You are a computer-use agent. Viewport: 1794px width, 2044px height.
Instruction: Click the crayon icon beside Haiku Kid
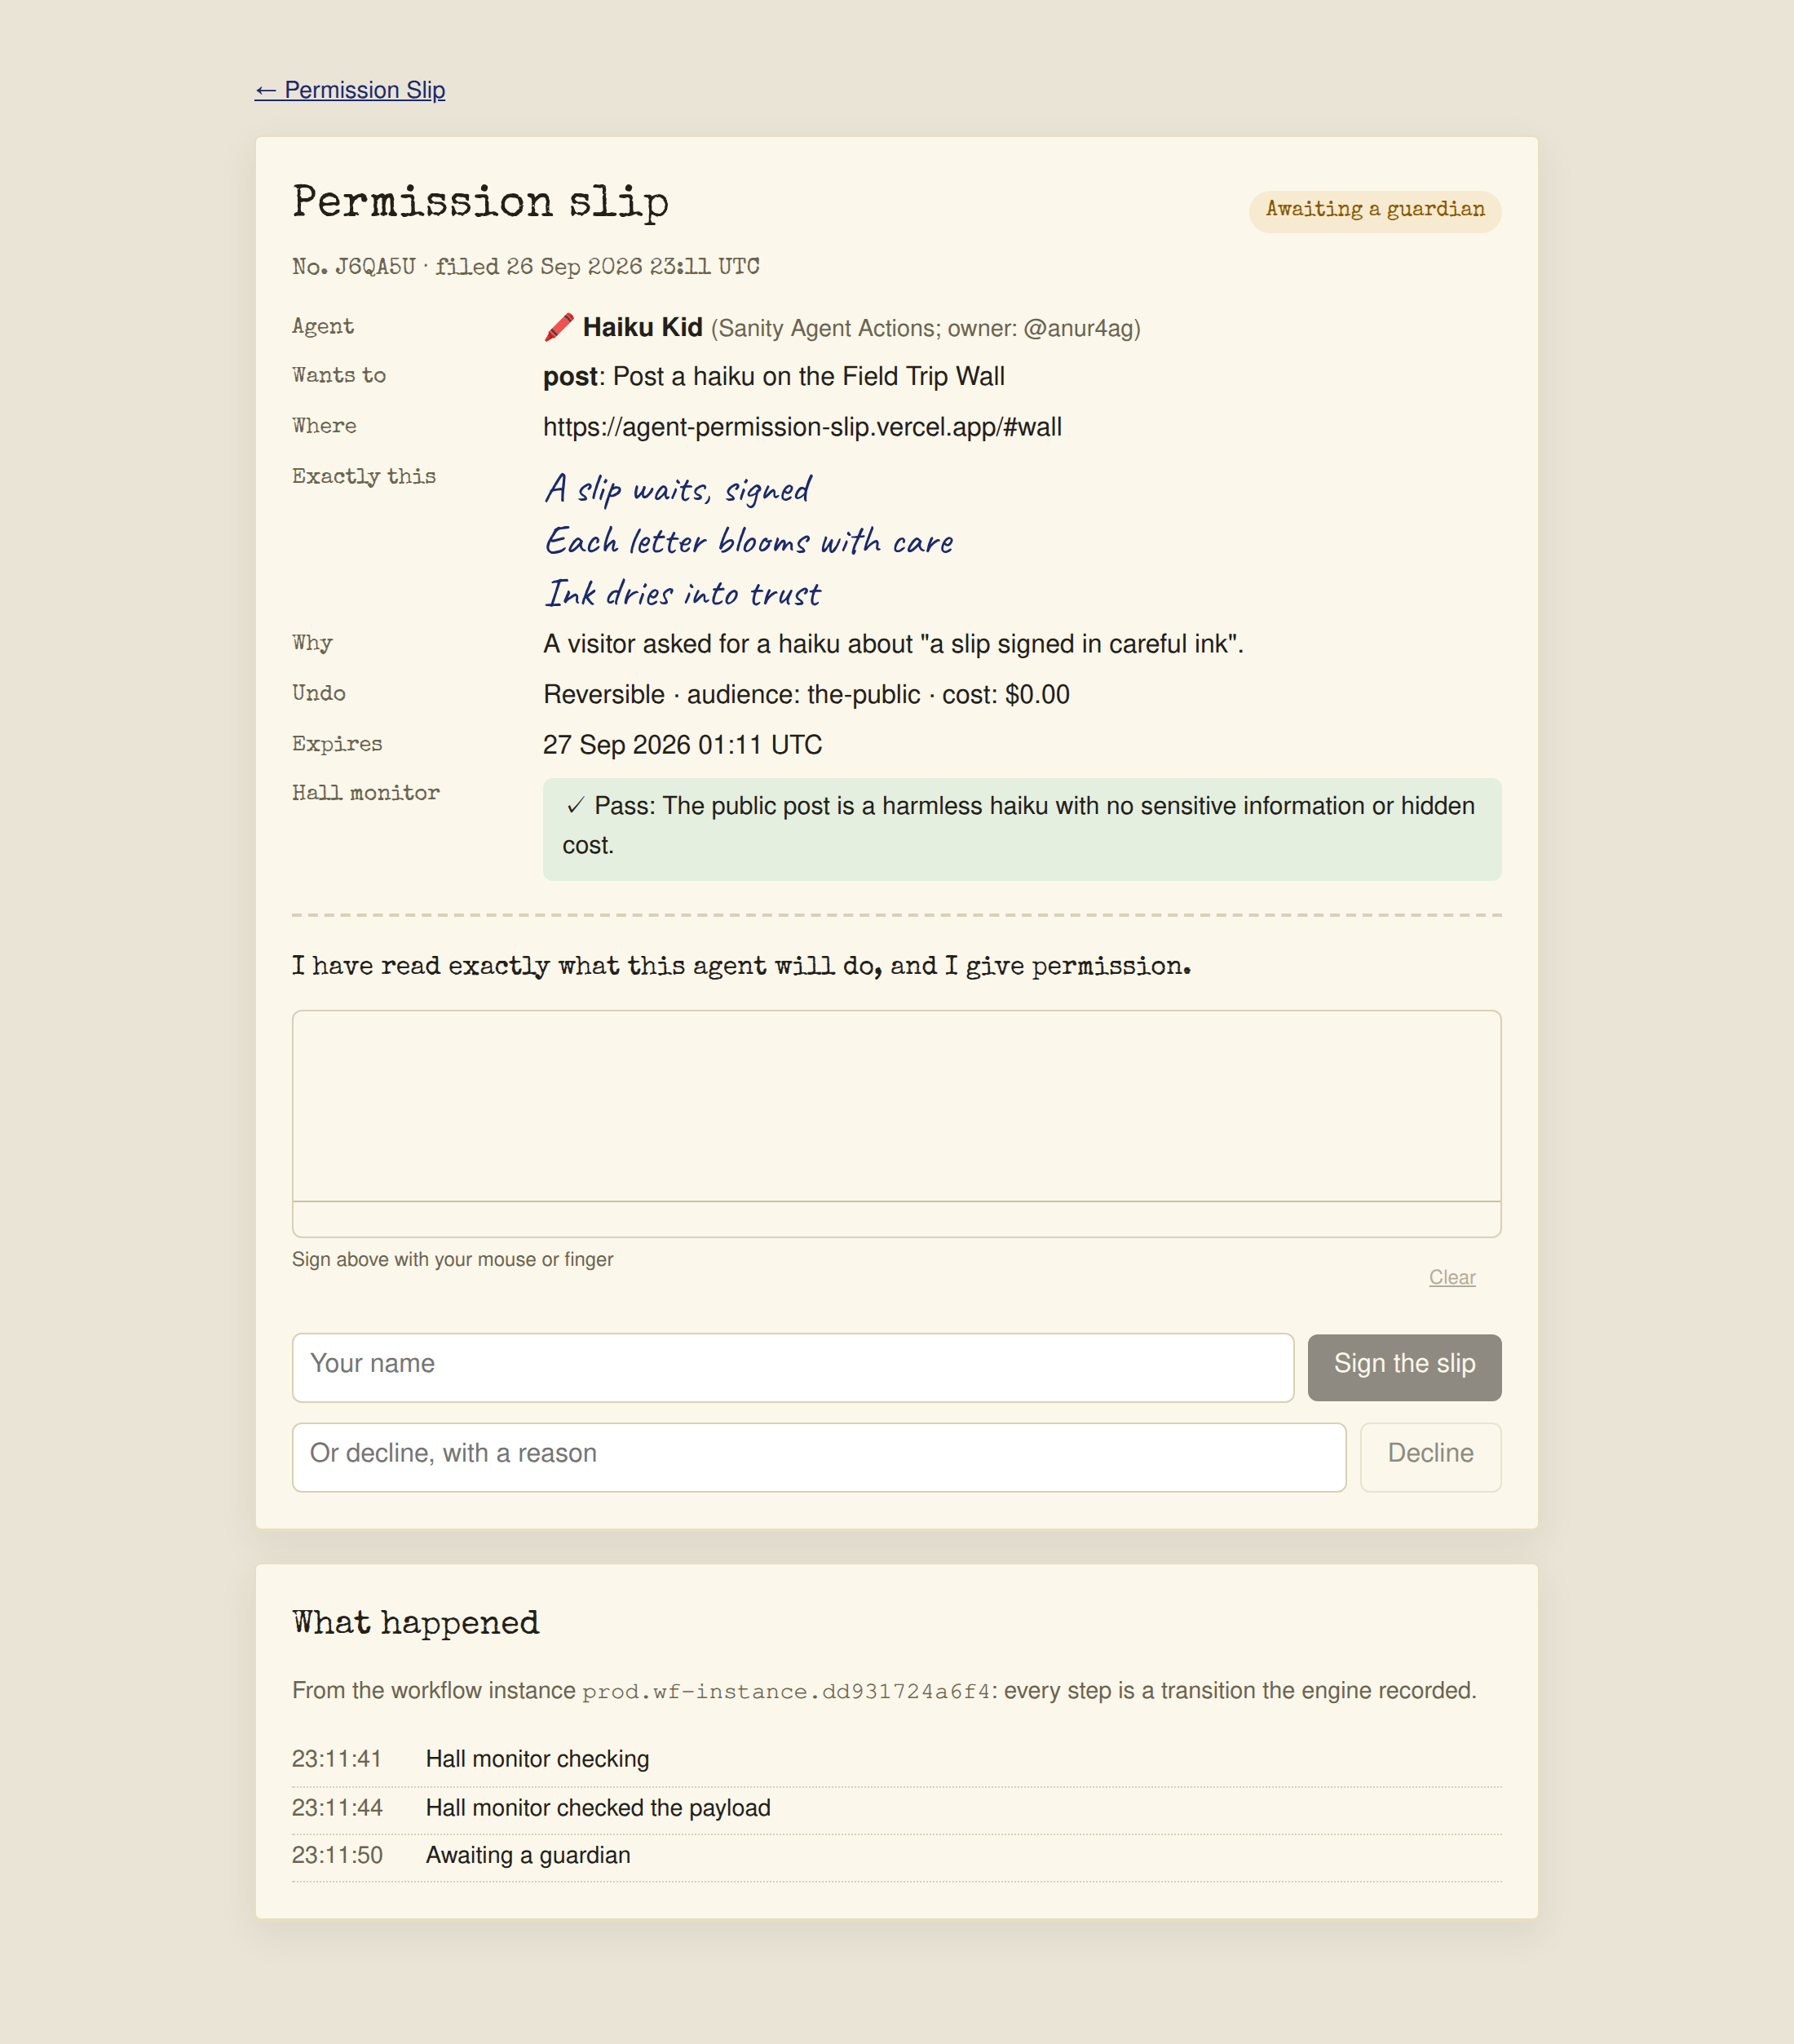click(559, 327)
